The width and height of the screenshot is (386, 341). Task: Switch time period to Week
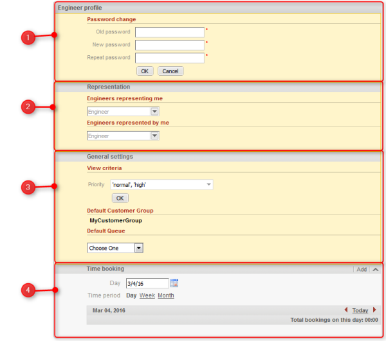point(147,295)
